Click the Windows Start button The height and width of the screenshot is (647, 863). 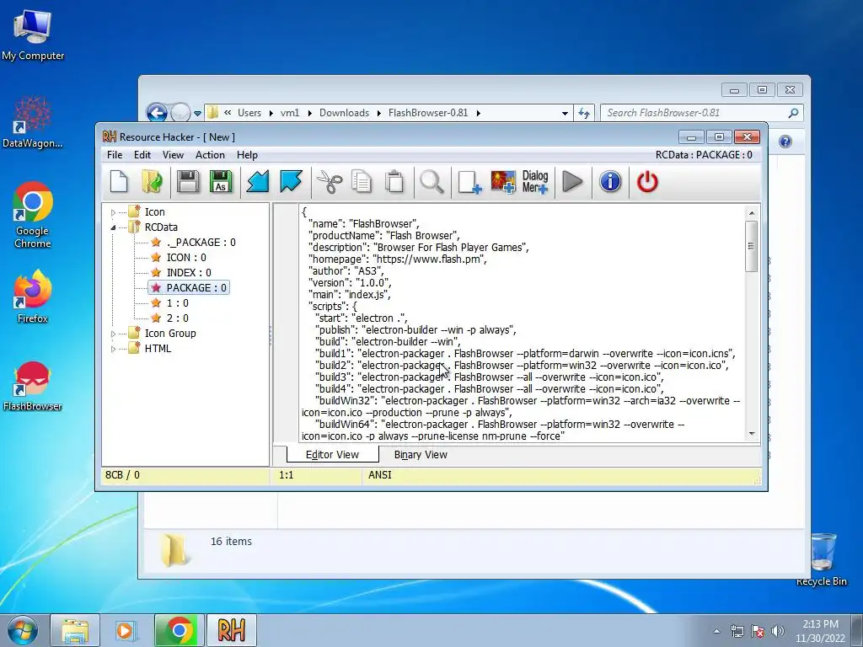tap(23, 630)
